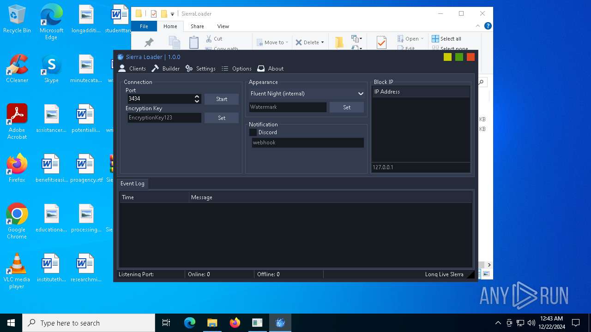Expand the Fluent Night (internal) theme dropdown
591x332 pixels.
coord(307,94)
